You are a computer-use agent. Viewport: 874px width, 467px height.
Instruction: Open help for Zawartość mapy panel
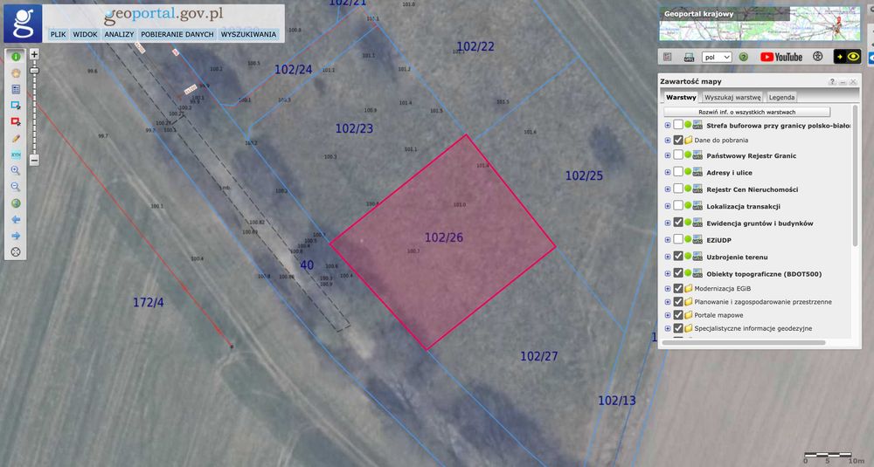(832, 82)
